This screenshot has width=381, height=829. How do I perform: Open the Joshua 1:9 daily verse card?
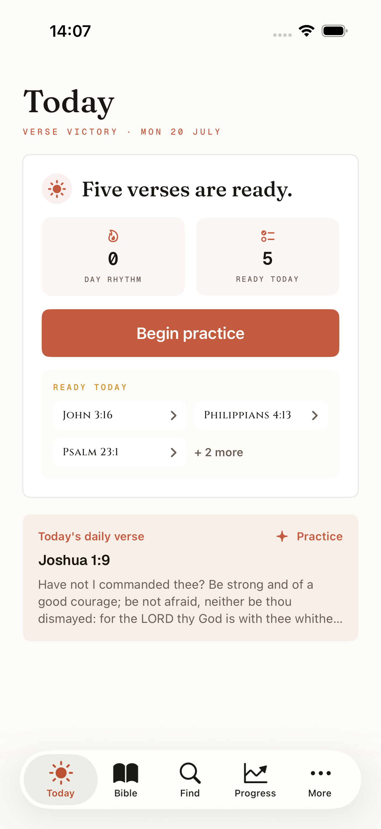(190, 578)
